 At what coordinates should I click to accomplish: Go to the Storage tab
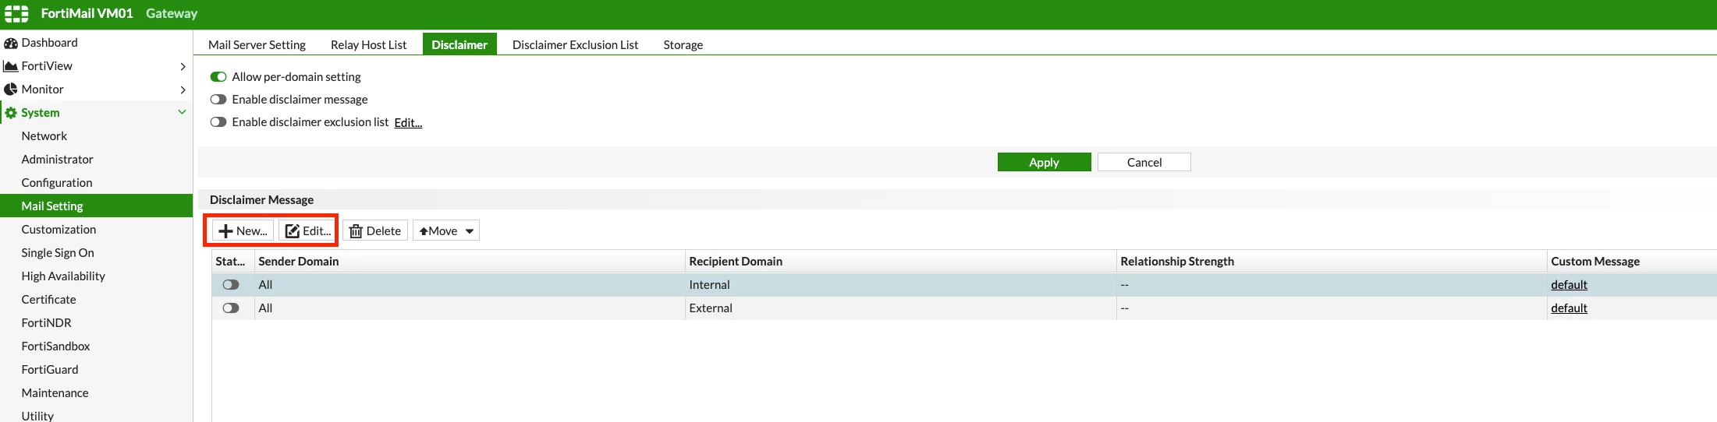[683, 44]
